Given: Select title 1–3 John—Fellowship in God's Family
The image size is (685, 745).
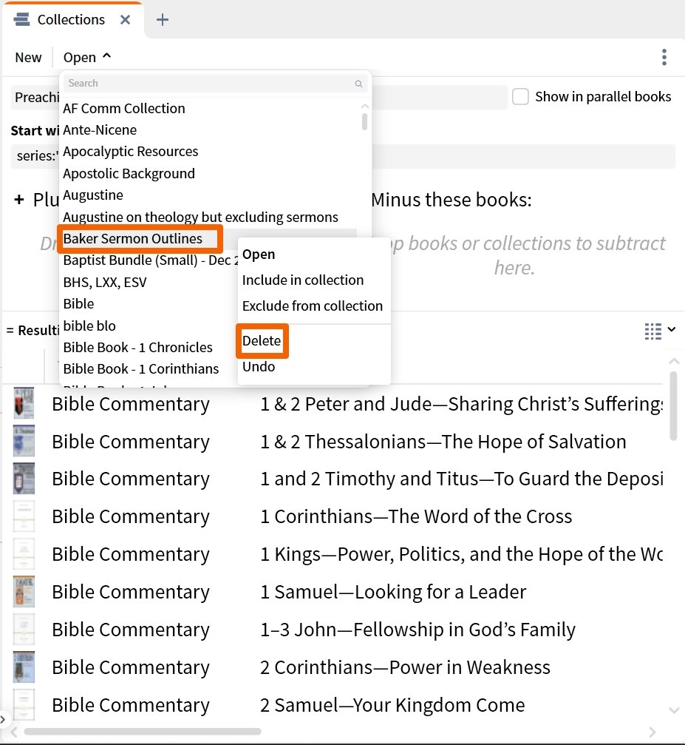Looking at the screenshot, I should pyautogui.click(x=418, y=630).
